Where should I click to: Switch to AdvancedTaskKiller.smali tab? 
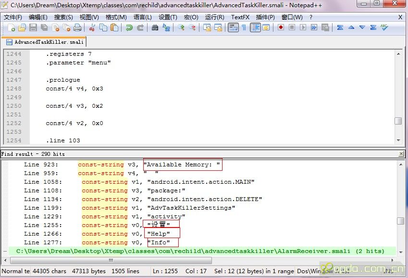coord(44,42)
